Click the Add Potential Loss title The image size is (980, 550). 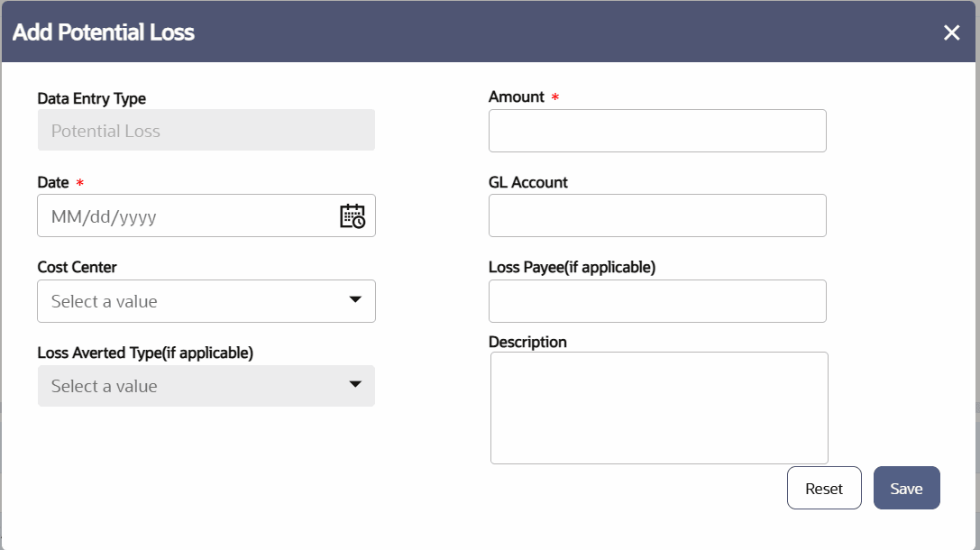[x=104, y=32]
